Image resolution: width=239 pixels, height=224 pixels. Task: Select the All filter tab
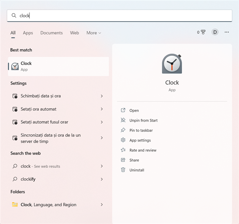(x=13, y=33)
